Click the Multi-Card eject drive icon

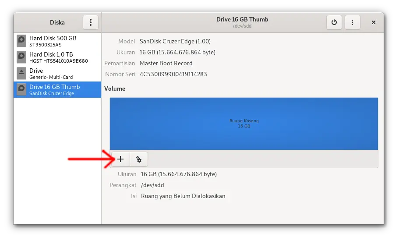(21, 74)
